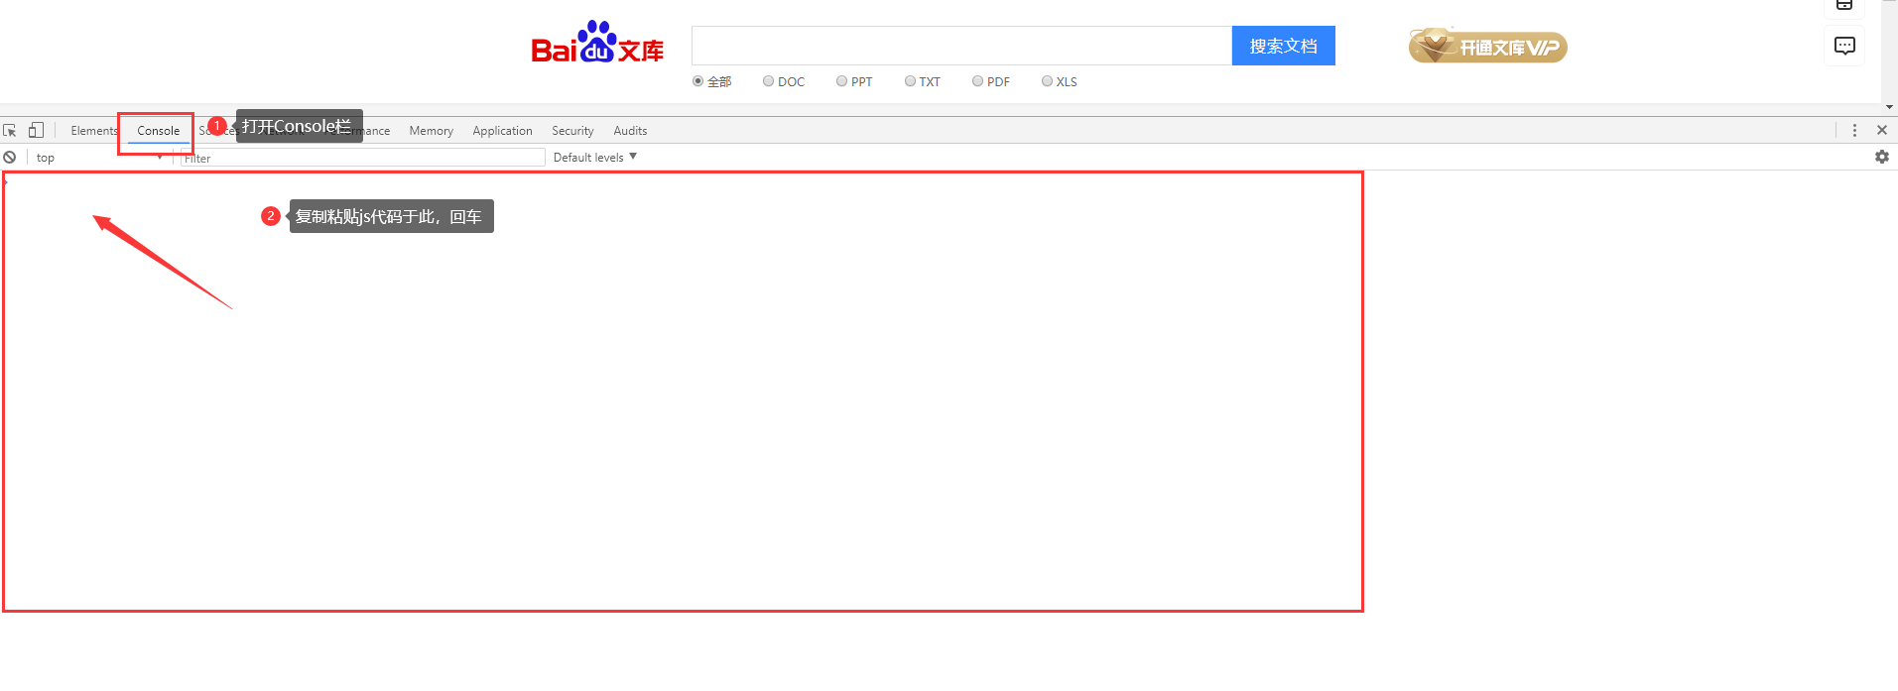Click the Baidu Wenku logo
The width and height of the screenshot is (1898, 691).
(x=597, y=43)
